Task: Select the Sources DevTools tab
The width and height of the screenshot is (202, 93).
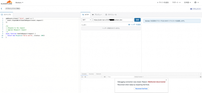Action: [x=91, y=74]
